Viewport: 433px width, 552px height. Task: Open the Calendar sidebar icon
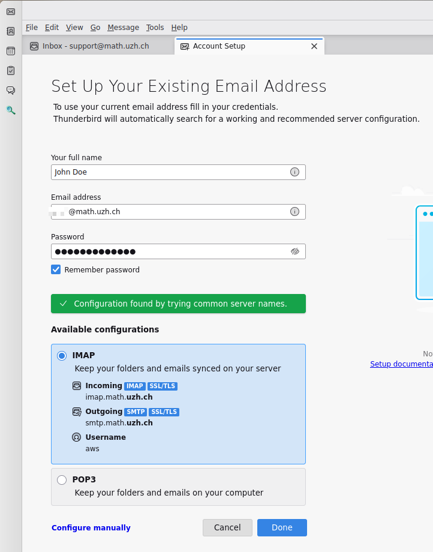point(11,51)
